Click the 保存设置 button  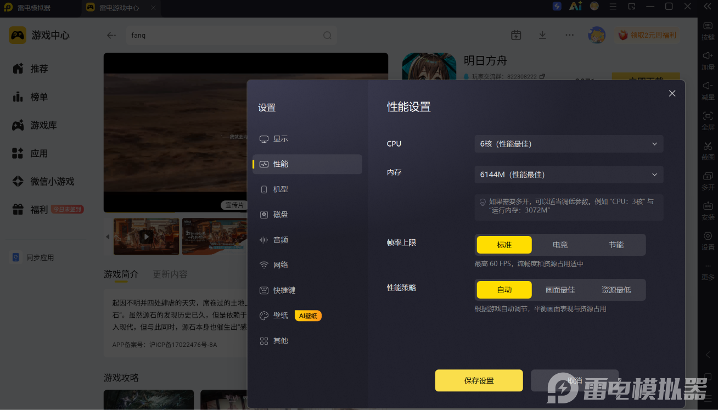(x=479, y=380)
